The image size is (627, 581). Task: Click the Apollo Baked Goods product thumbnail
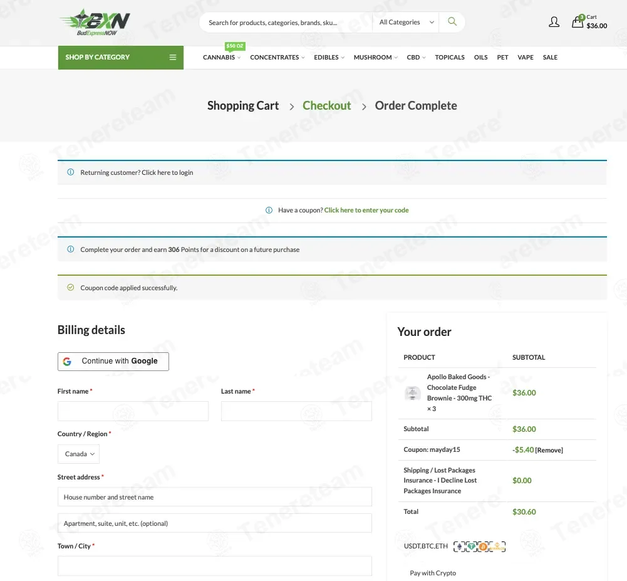[x=412, y=393]
